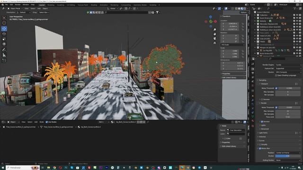Screen dimensions: 303x170
Task: Click the red X axis gizmo dot
Action: [x=215, y=21]
